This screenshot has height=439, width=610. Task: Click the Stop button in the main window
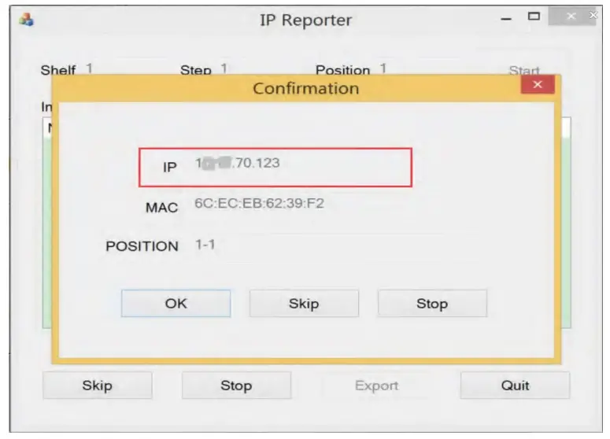[x=237, y=386]
